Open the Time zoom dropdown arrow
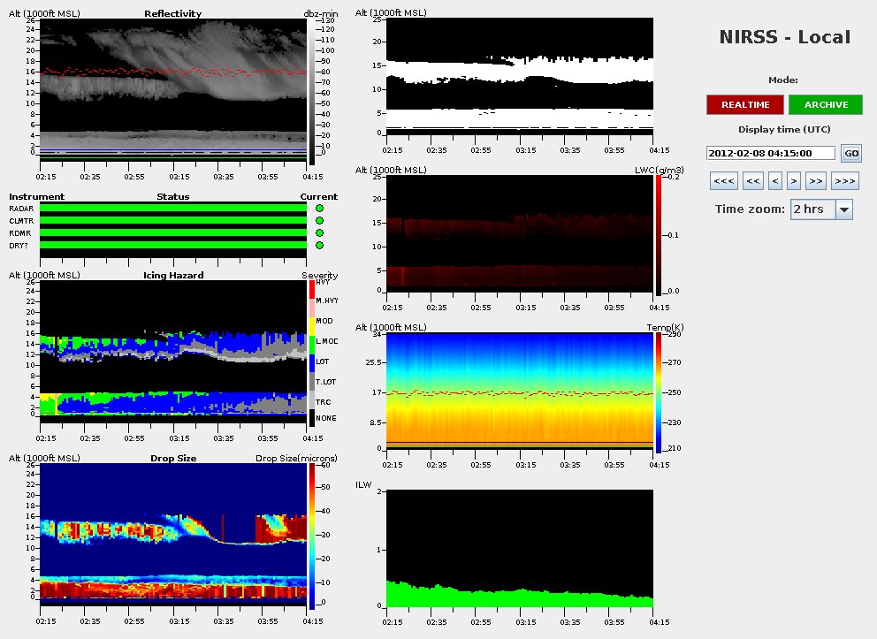Screen dimensions: 877x639 (x=843, y=209)
